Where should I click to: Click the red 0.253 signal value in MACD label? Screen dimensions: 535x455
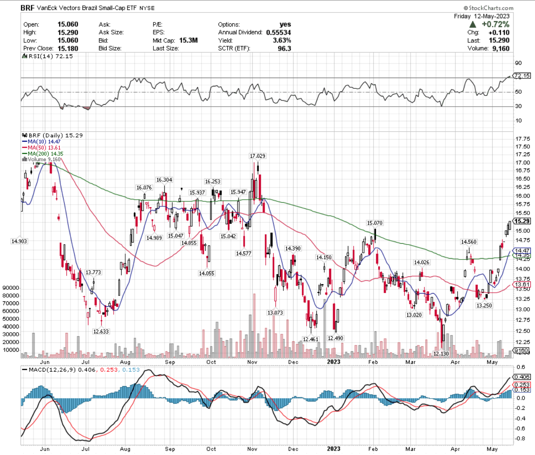pyautogui.click(x=109, y=370)
